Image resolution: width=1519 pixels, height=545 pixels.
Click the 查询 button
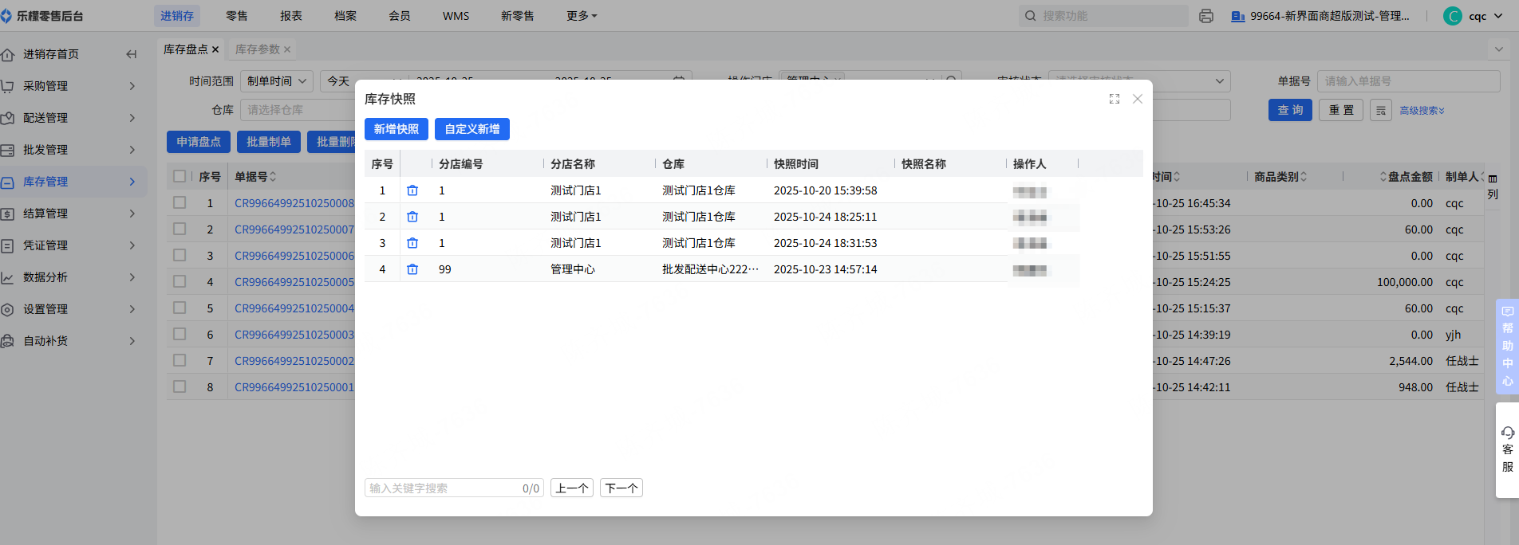click(1290, 110)
